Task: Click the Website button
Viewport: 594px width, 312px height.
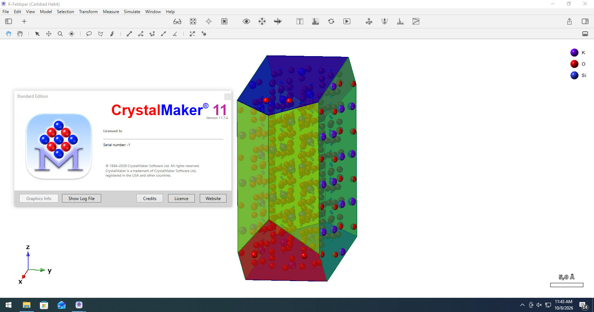Action: (213, 198)
